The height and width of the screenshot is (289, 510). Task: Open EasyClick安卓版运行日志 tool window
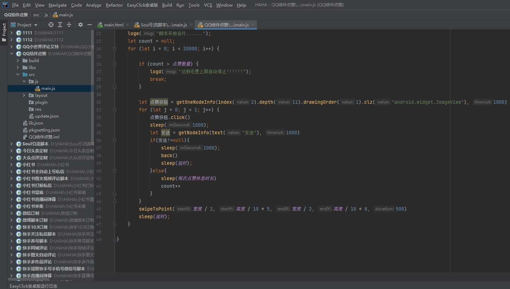click(x=33, y=286)
